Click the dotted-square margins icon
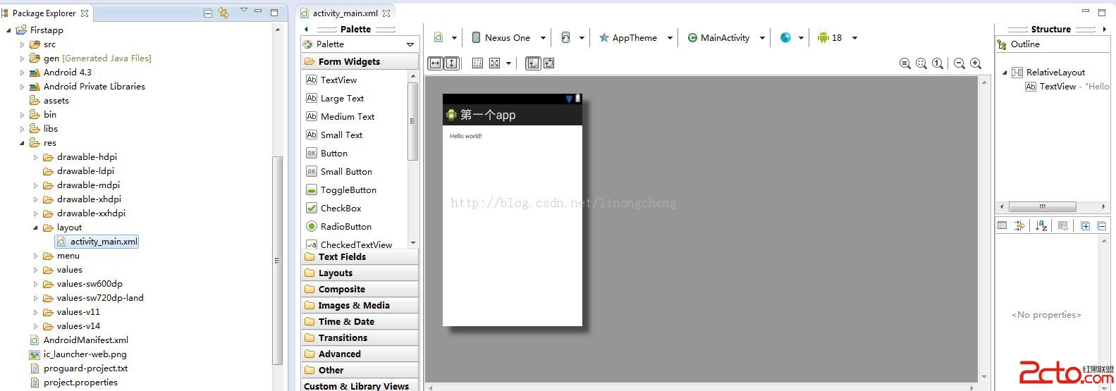 click(x=477, y=63)
